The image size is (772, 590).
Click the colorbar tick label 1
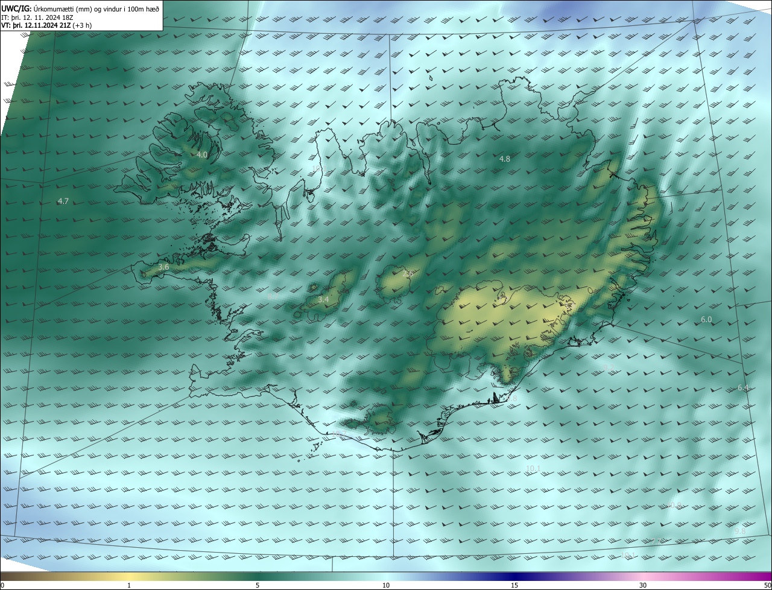pyautogui.click(x=129, y=585)
